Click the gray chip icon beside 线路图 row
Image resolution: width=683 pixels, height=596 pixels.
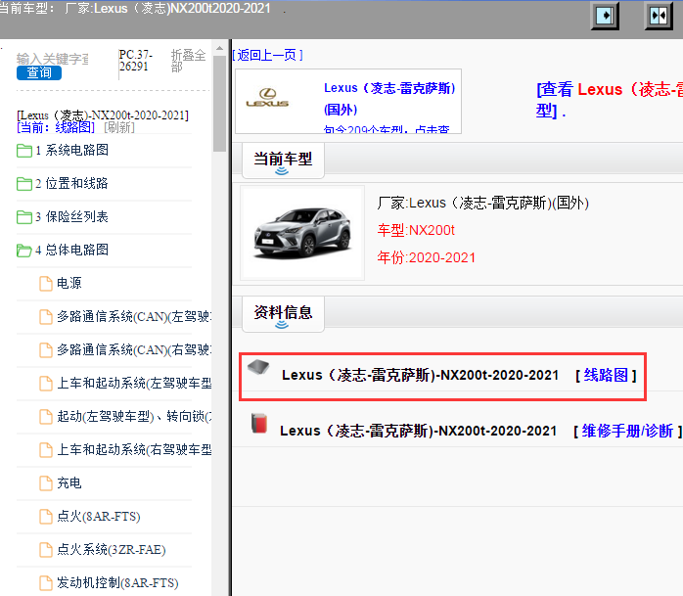tap(258, 368)
